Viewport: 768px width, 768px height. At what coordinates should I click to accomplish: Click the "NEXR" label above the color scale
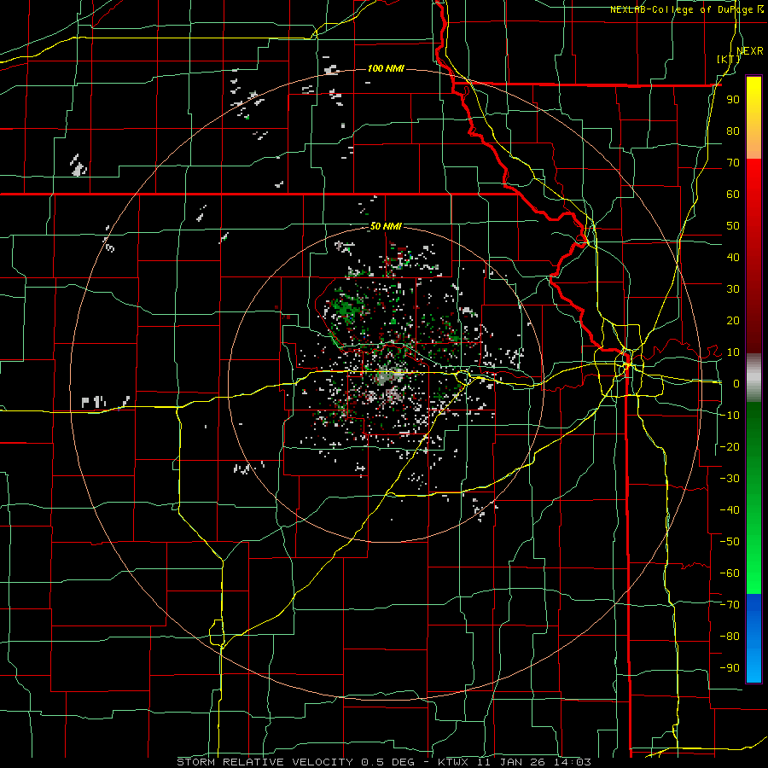pos(749,51)
